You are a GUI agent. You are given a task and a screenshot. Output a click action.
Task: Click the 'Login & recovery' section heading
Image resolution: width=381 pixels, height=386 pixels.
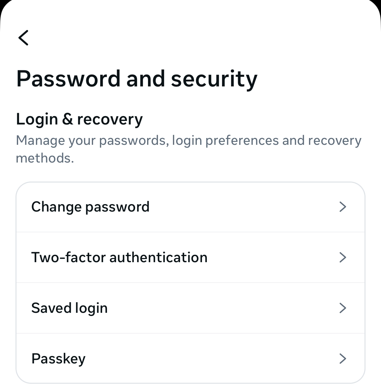(x=79, y=119)
